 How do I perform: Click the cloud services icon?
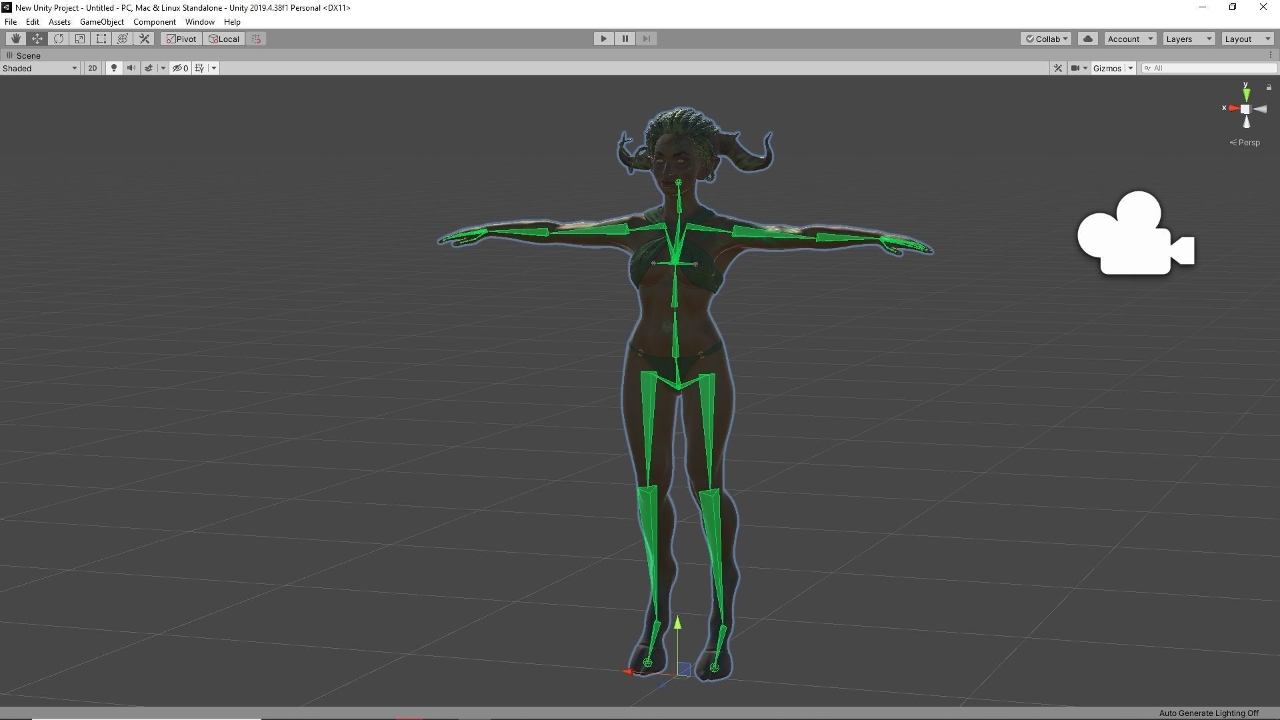pyautogui.click(x=1088, y=39)
